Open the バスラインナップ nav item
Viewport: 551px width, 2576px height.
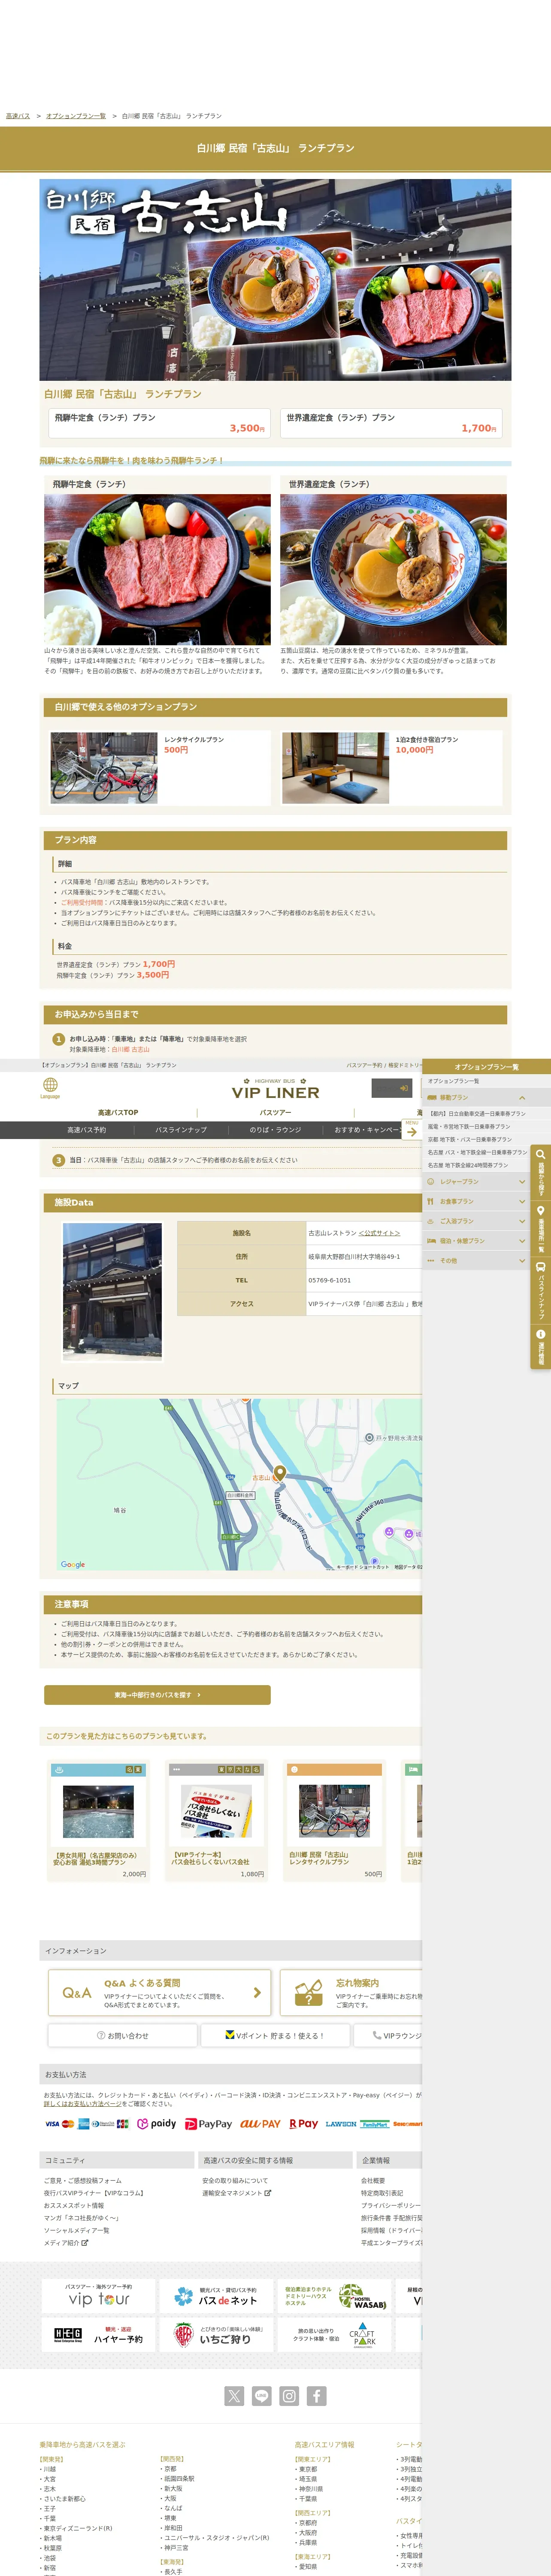(181, 1130)
